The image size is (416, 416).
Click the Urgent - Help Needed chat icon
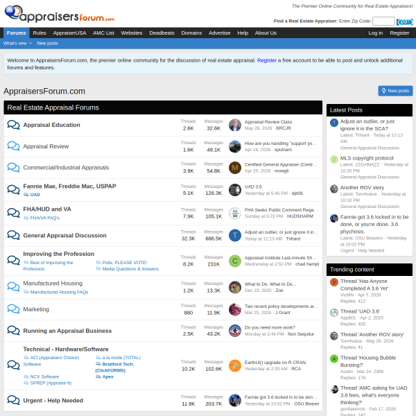[13, 400]
